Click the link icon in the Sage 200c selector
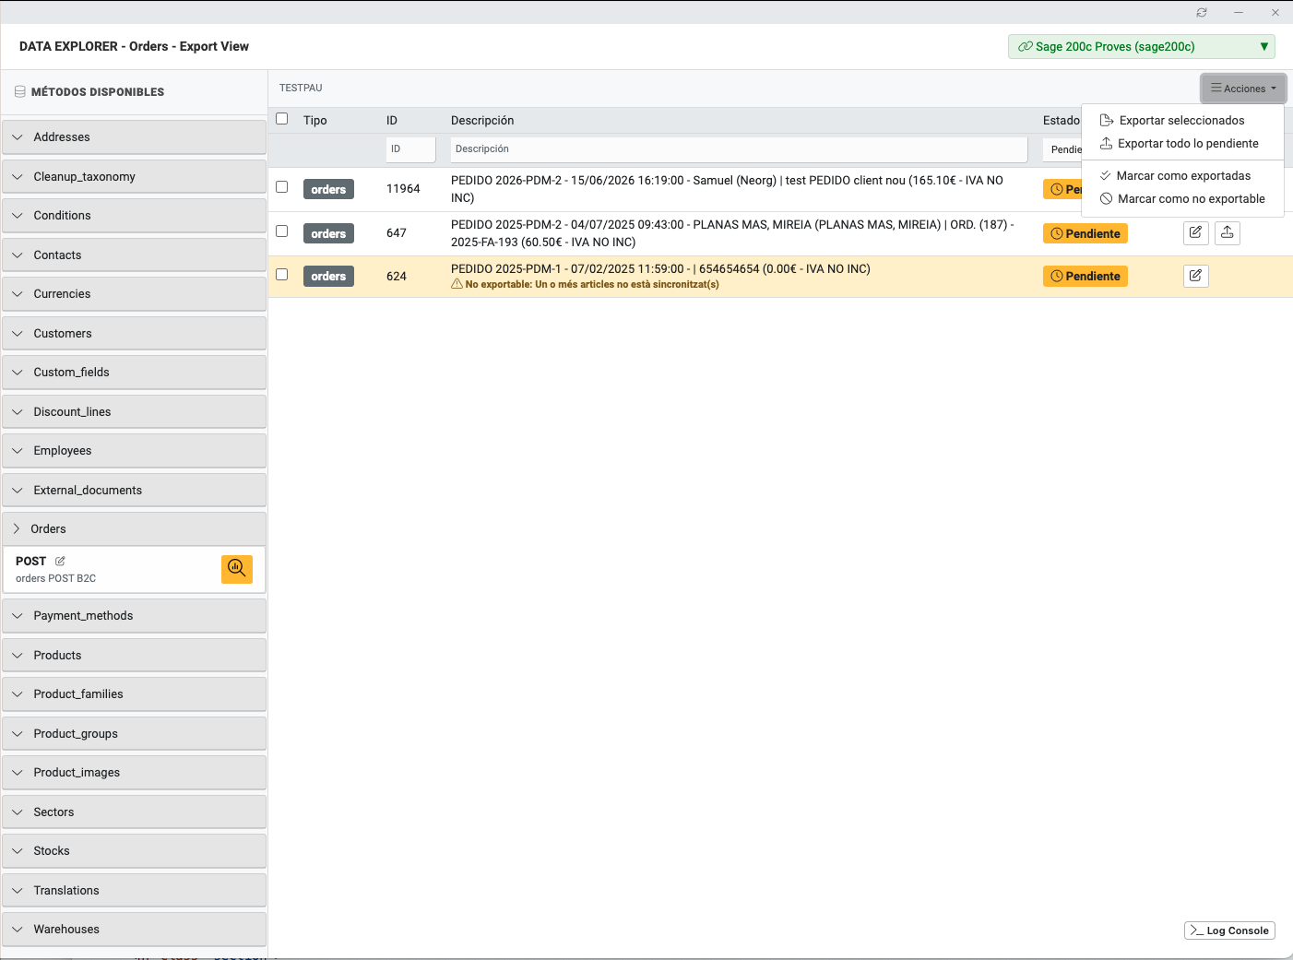Viewport: 1293px width, 960px height. (x=1025, y=46)
